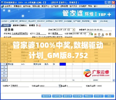Screen dimensions: 116x100
Task: Click the 经营历程 toolbar button
Action: tap(14, 21)
